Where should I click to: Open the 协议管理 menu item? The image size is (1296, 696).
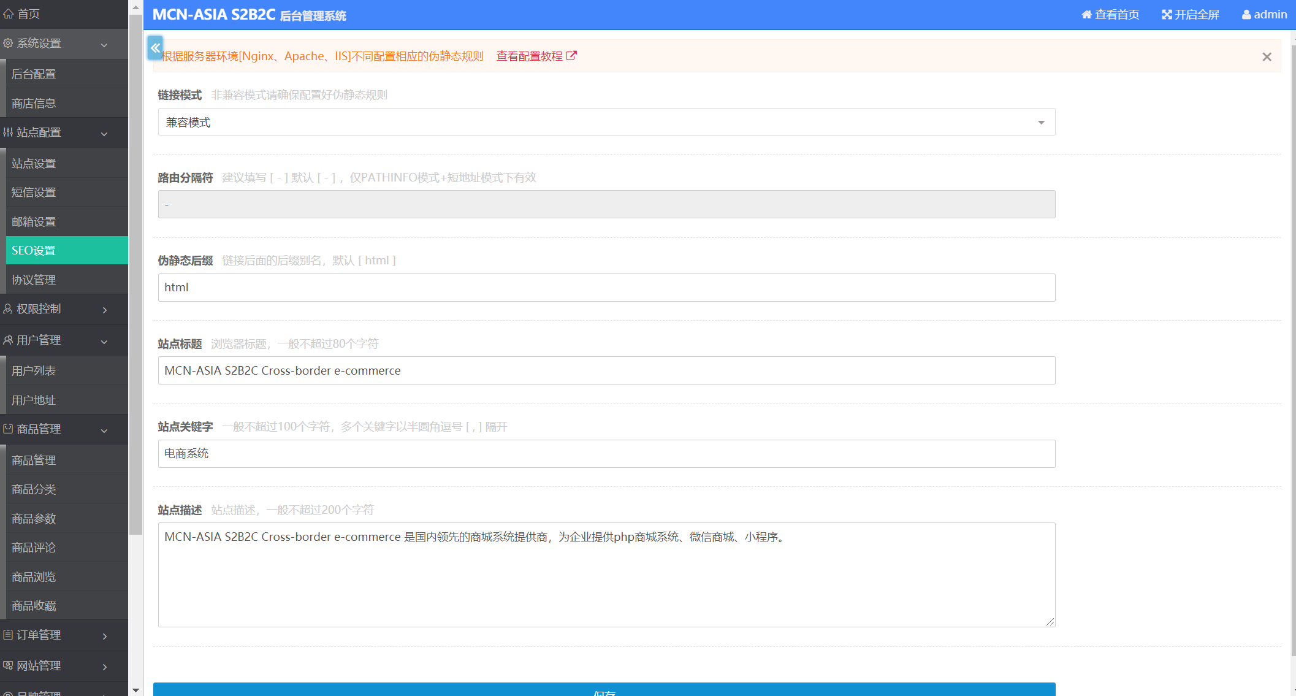click(34, 279)
